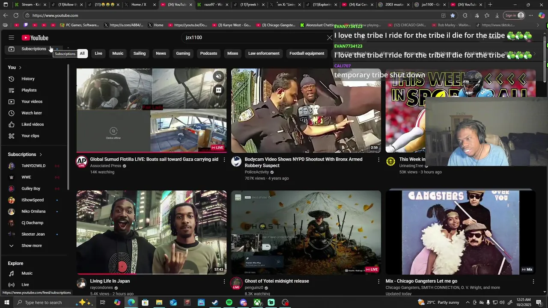Expand Subscriptions section chevron
This screenshot has height=308, width=548.
[x=41, y=154]
